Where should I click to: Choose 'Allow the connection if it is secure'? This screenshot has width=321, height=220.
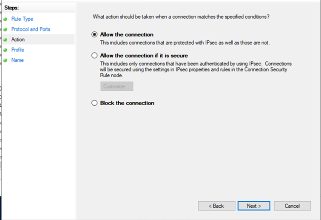[x=94, y=55]
